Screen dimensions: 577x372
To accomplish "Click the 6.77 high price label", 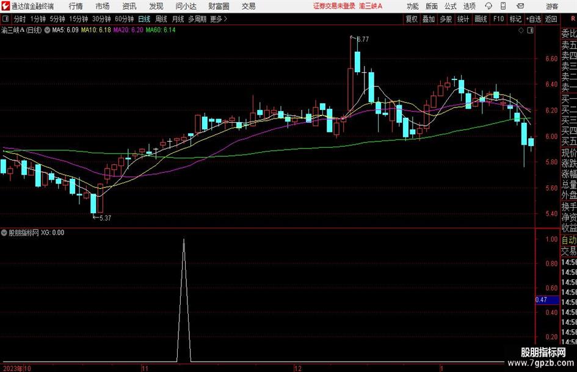I will tap(363, 39).
